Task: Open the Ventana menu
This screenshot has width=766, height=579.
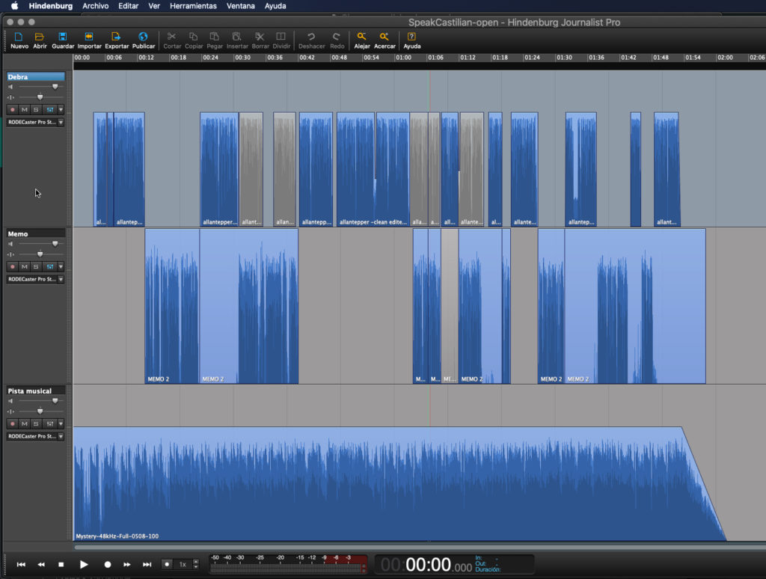Action: tap(240, 6)
